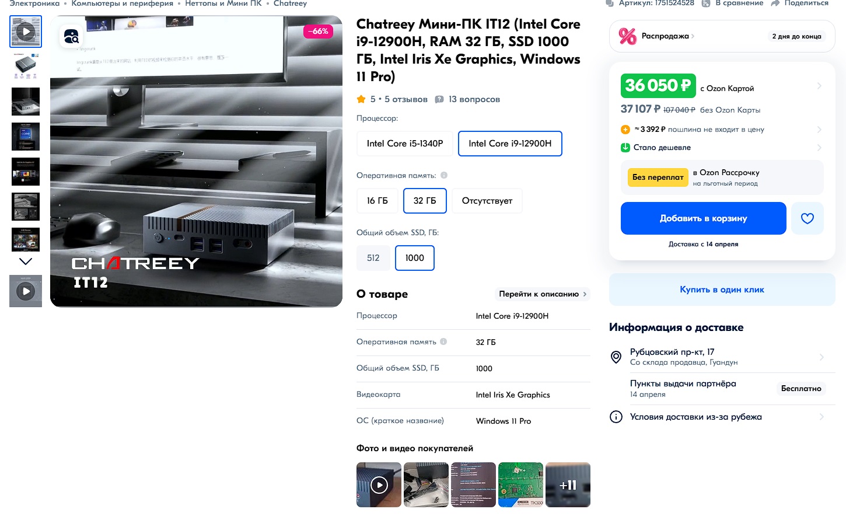The image size is (846, 516).
Task: Click the similar-items search icon on product image
Action: [x=71, y=37]
